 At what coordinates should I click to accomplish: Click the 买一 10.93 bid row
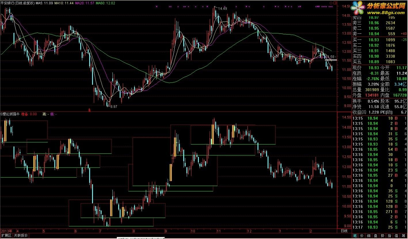coord(380,40)
